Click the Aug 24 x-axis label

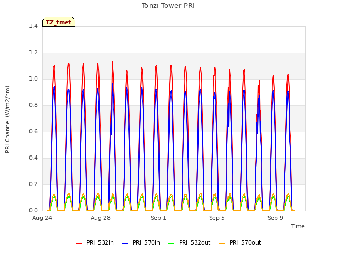pyautogui.click(x=42, y=218)
